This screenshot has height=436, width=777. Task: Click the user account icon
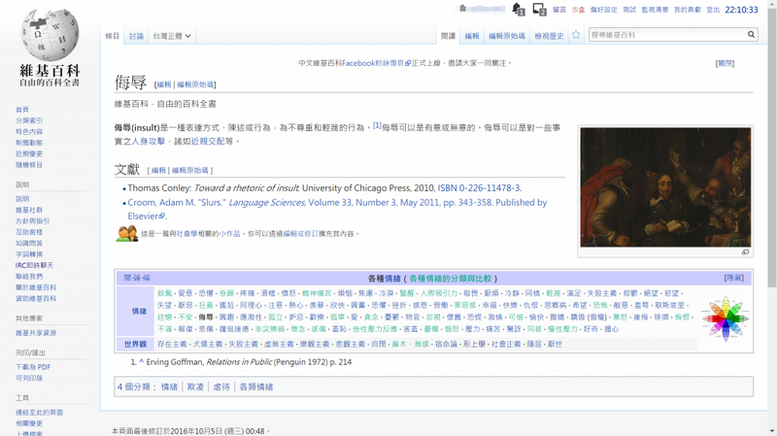click(463, 9)
